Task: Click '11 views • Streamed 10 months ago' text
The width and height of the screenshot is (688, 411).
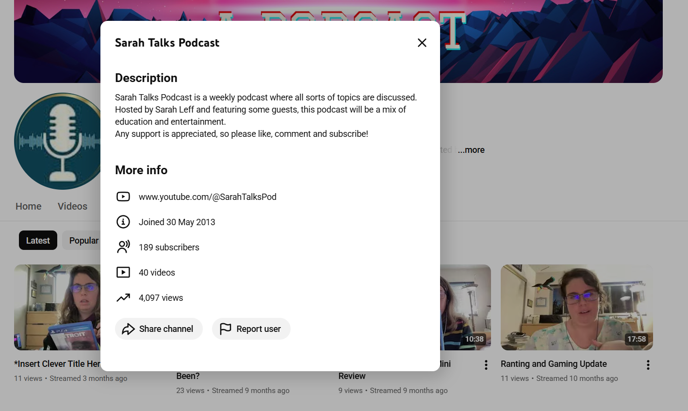Action: point(559,378)
